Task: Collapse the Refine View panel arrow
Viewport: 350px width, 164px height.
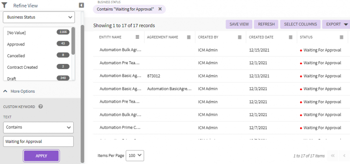Action: (x=81, y=5)
